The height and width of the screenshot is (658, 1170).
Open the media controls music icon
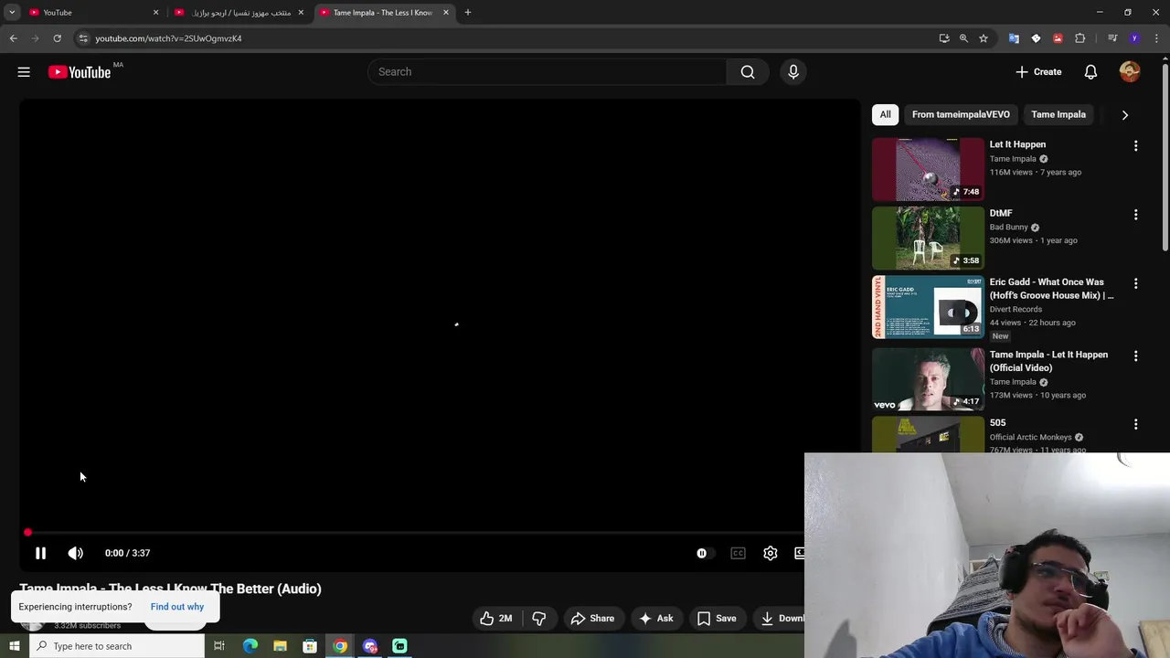1112,38
